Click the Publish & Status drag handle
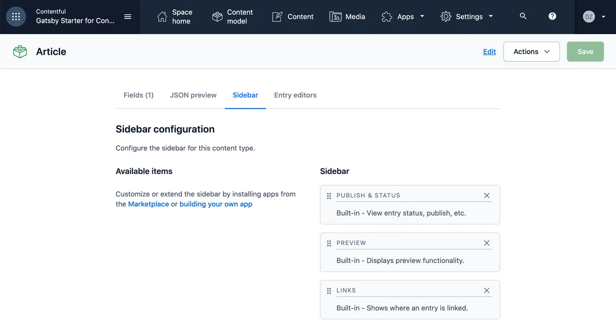The image size is (616, 325). [x=329, y=196]
